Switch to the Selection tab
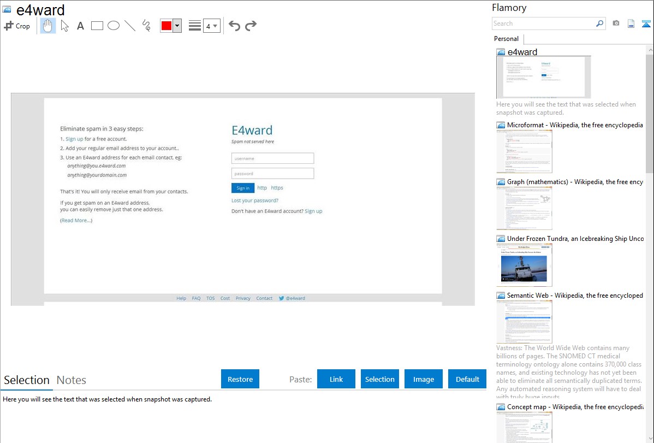Image resolution: width=654 pixels, height=443 pixels. 27,380
